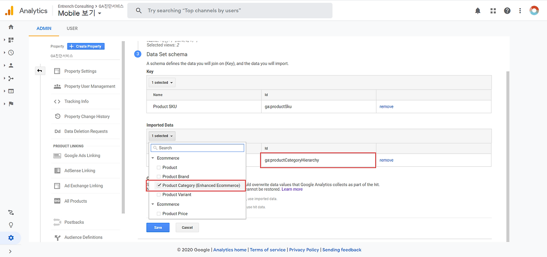Check the Product Brand checkbox
This screenshot has height=257, width=547.
coord(159,177)
